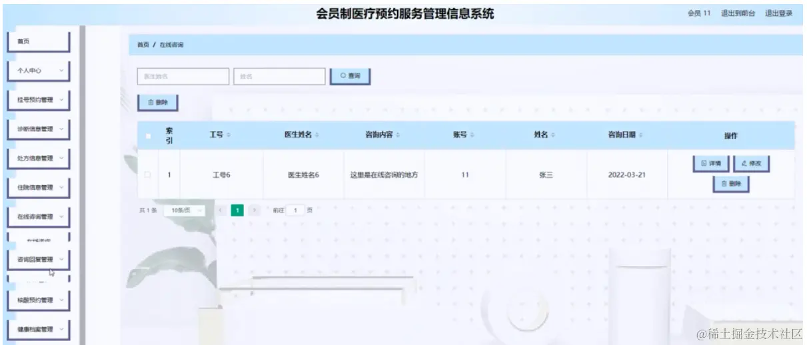Sort table by 咨询内容 column arrows
Screen dimensions: 807x345
[x=398, y=135]
